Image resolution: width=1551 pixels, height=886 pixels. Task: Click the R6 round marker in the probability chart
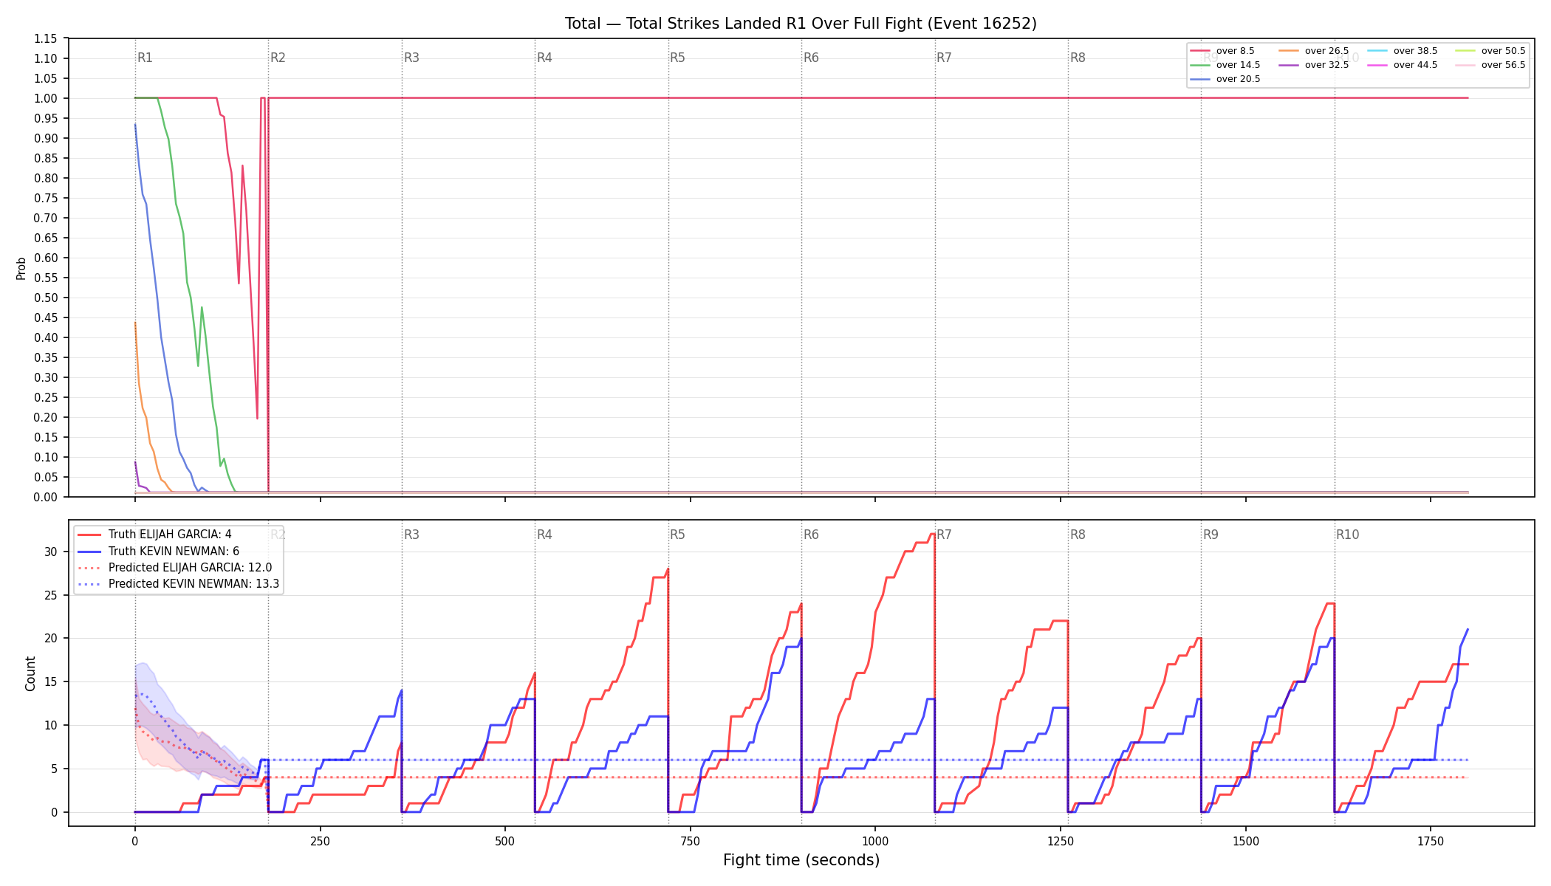(811, 58)
